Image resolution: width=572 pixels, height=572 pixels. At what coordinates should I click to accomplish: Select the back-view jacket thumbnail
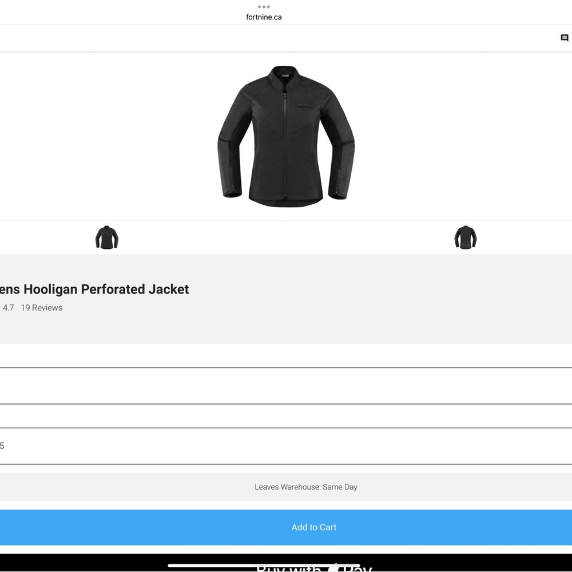click(x=466, y=237)
